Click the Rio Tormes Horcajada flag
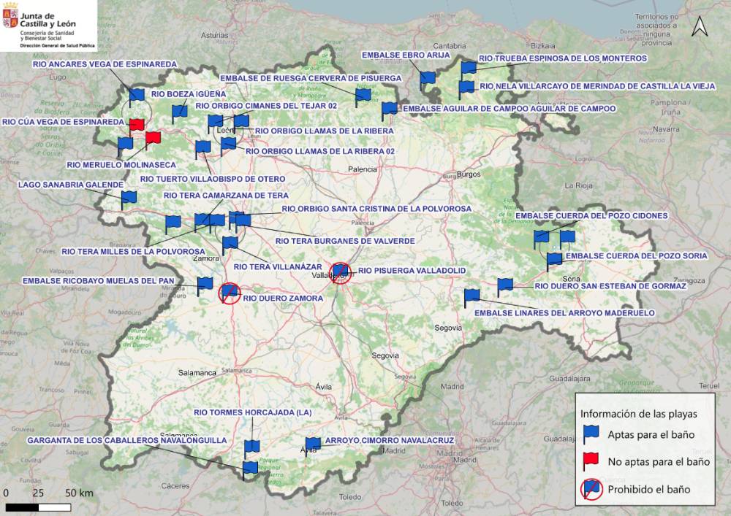 pos(251,450)
